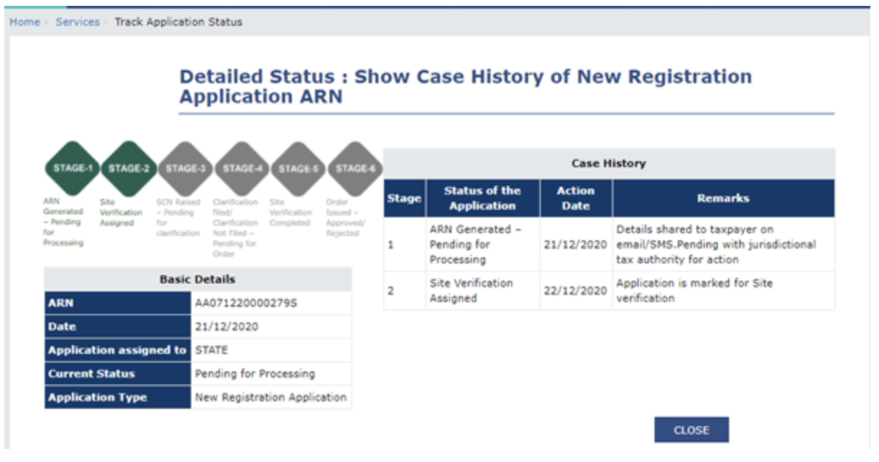Image resolution: width=879 pixels, height=462 pixels.
Task: Click the Pending for Processing current status
Action: click(255, 373)
